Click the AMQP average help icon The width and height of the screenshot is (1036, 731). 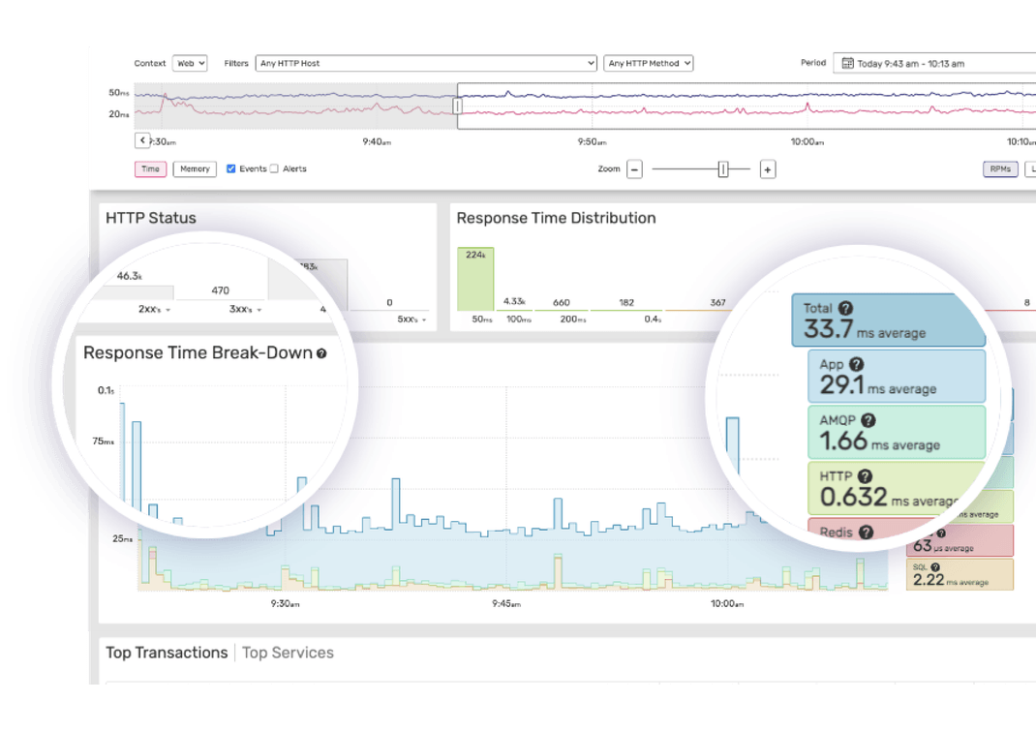[x=868, y=420]
